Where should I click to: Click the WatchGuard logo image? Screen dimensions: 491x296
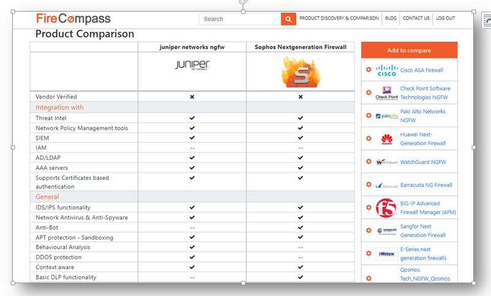coord(387,162)
